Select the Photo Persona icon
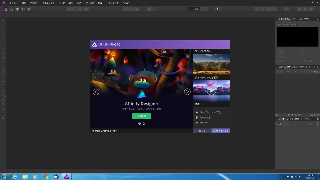Image resolution: width=320 pixels, height=180 pixels. [x=6, y=9]
